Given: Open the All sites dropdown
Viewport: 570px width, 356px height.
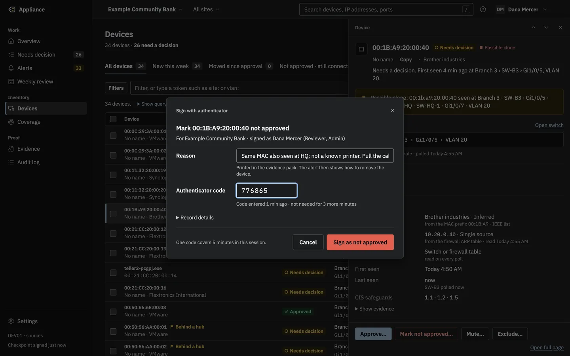Looking at the screenshot, I should click(206, 9).
